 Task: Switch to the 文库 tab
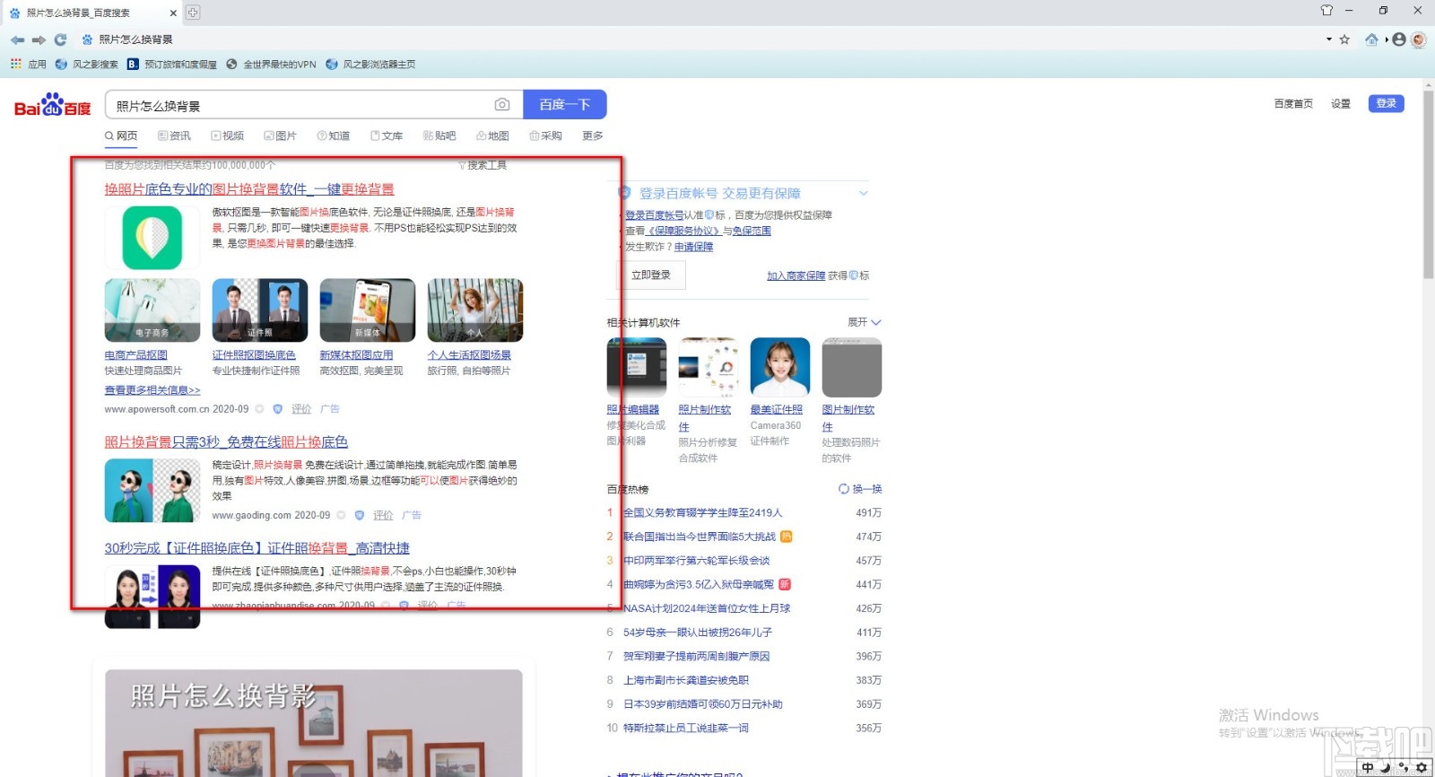click(x=387, y=136)
